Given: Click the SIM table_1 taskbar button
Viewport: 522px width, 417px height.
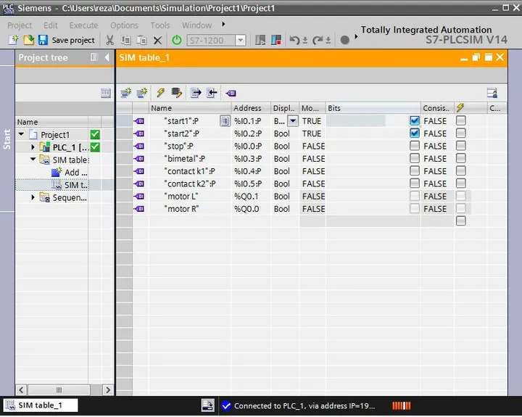Looking at the screenshot, I should (x=41, y=405).
